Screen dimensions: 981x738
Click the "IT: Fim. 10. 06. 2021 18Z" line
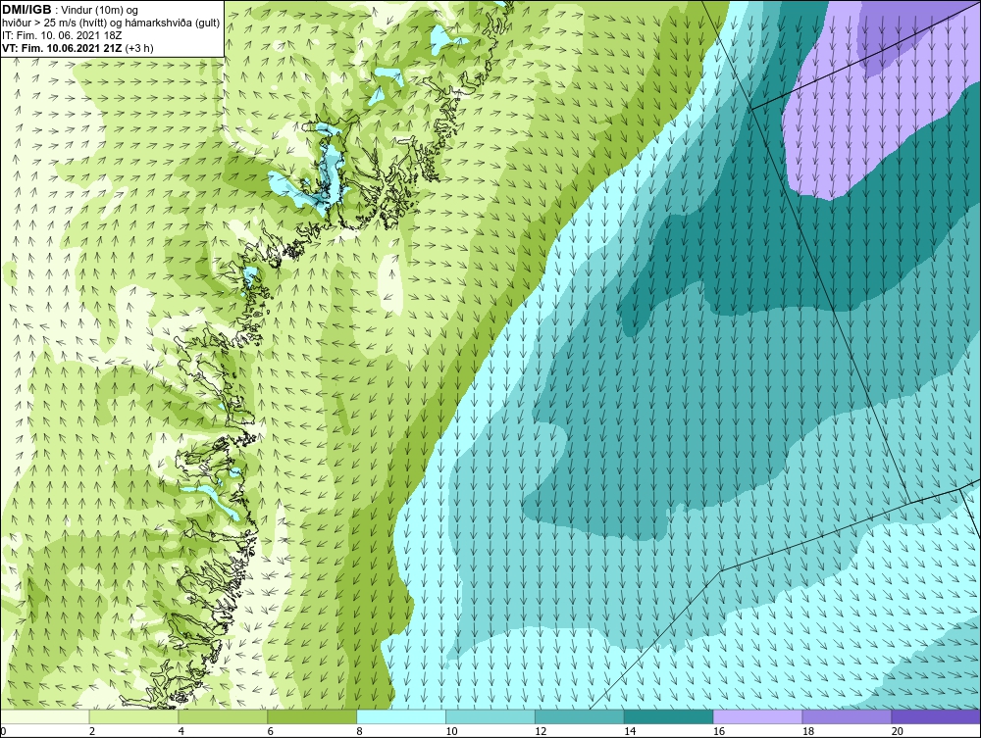(62, 35)
